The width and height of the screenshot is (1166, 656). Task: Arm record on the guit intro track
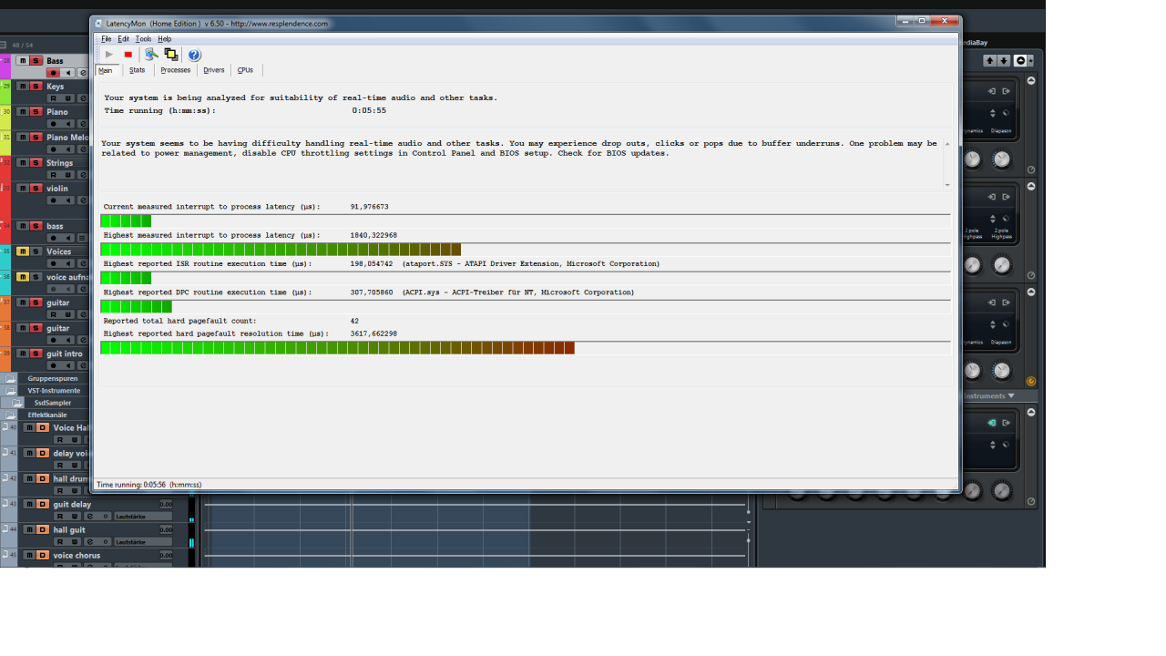click(x=54, y=365)
